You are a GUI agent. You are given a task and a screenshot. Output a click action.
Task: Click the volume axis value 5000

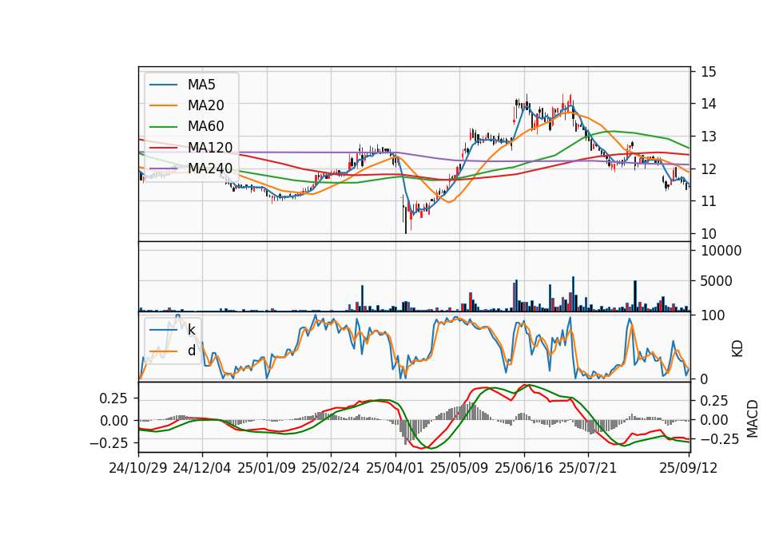click(x=717, y=281)
